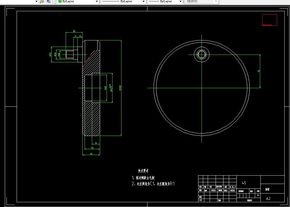Click the 1/1 scale cell in title block
This screenshot has height=207, width=290.
(258, 195)
